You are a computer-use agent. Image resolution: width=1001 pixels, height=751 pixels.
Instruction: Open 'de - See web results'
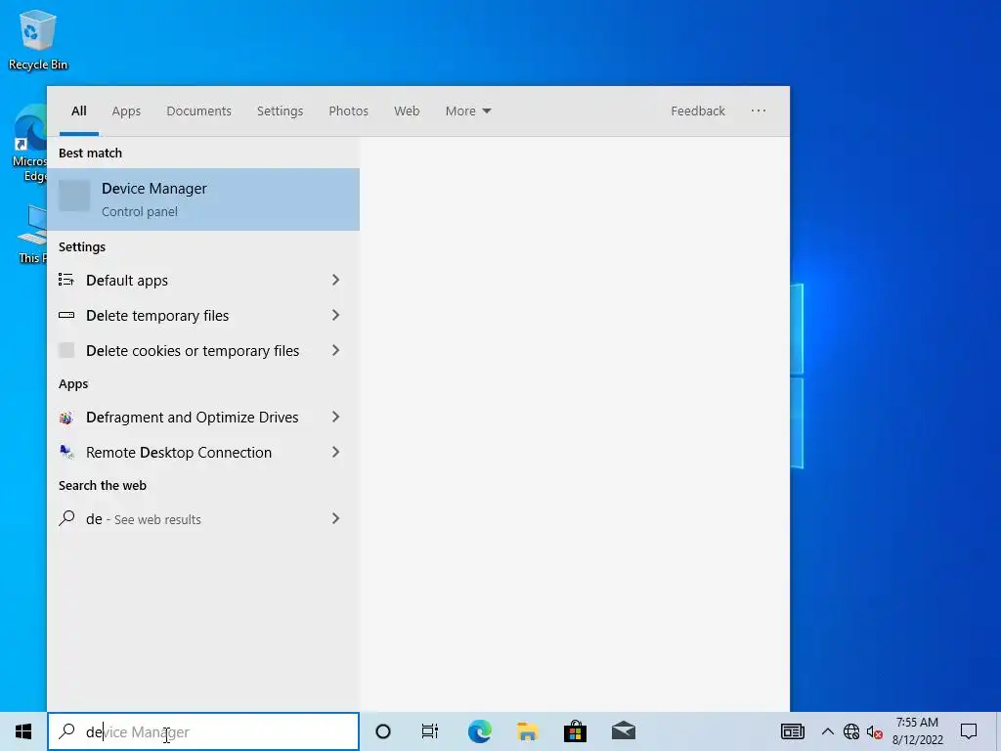203,518
